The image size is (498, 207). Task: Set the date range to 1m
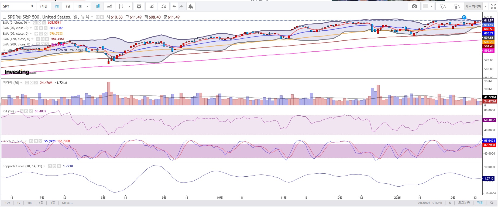[29, 203]
